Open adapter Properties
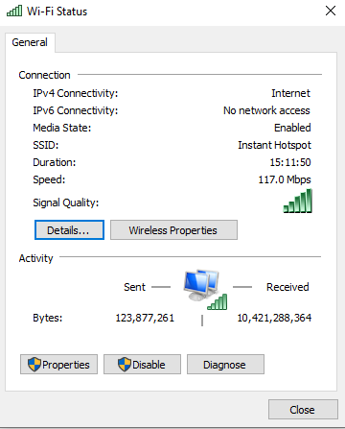 pyautogui.click(x=58, y=364)
